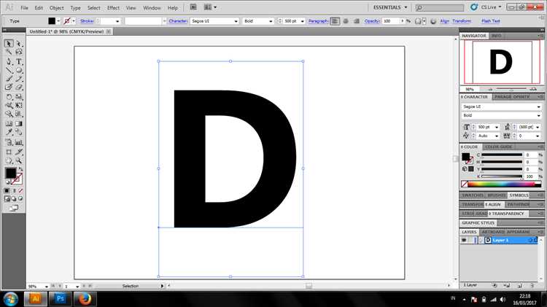Select the Direct Selection tool
This screenshot has width=547, height=307.
click(19, 44)
